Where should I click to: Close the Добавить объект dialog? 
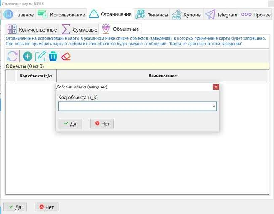point(216,87)
